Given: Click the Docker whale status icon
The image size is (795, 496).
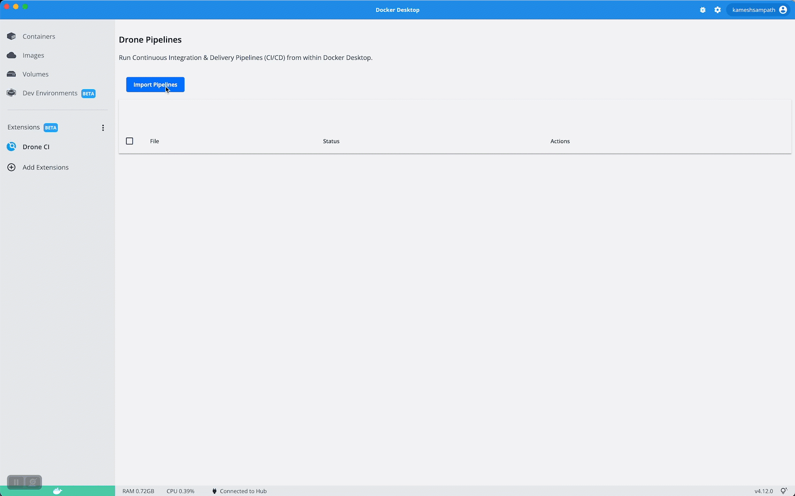Looking at the screenshot, I should point(58,491).
